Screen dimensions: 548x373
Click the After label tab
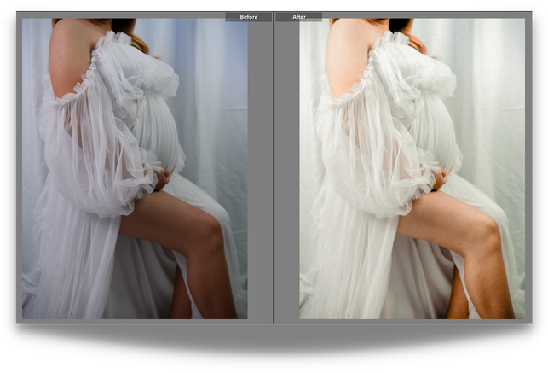click(299, 17)
